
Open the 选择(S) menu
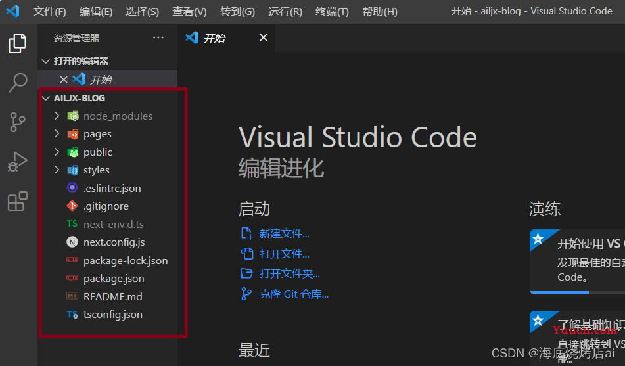click(143, 12)
